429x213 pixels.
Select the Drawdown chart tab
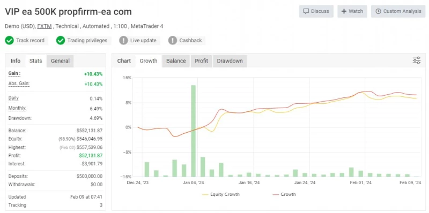point(230,61)
